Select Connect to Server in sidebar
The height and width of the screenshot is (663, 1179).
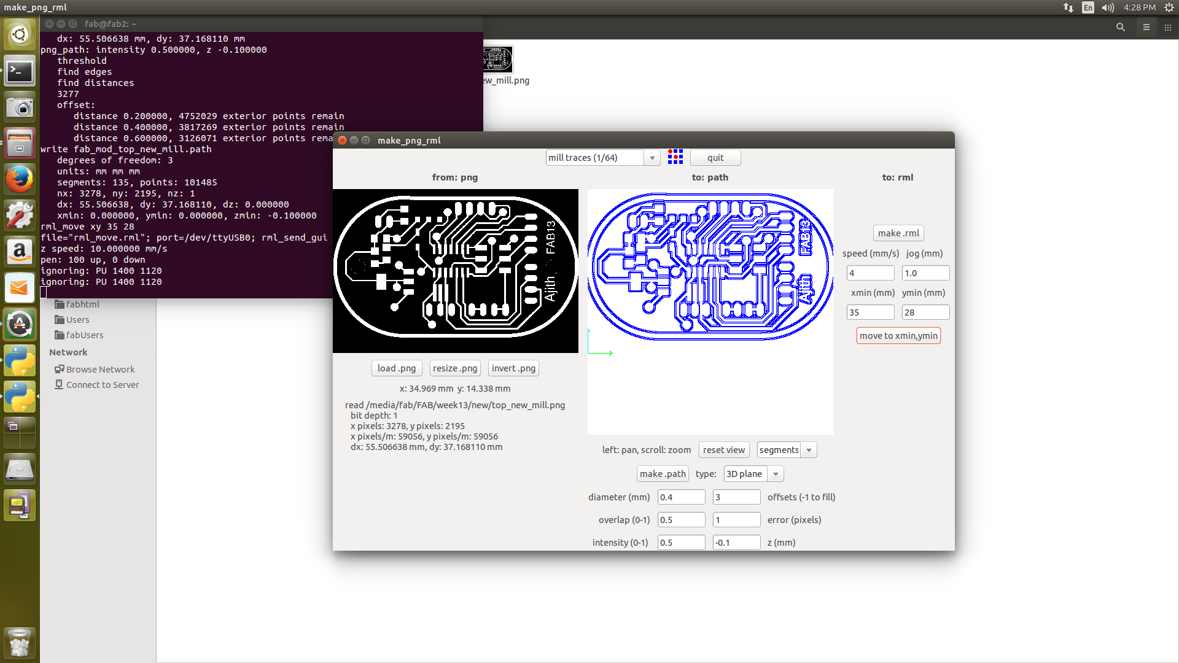(97, 385)
